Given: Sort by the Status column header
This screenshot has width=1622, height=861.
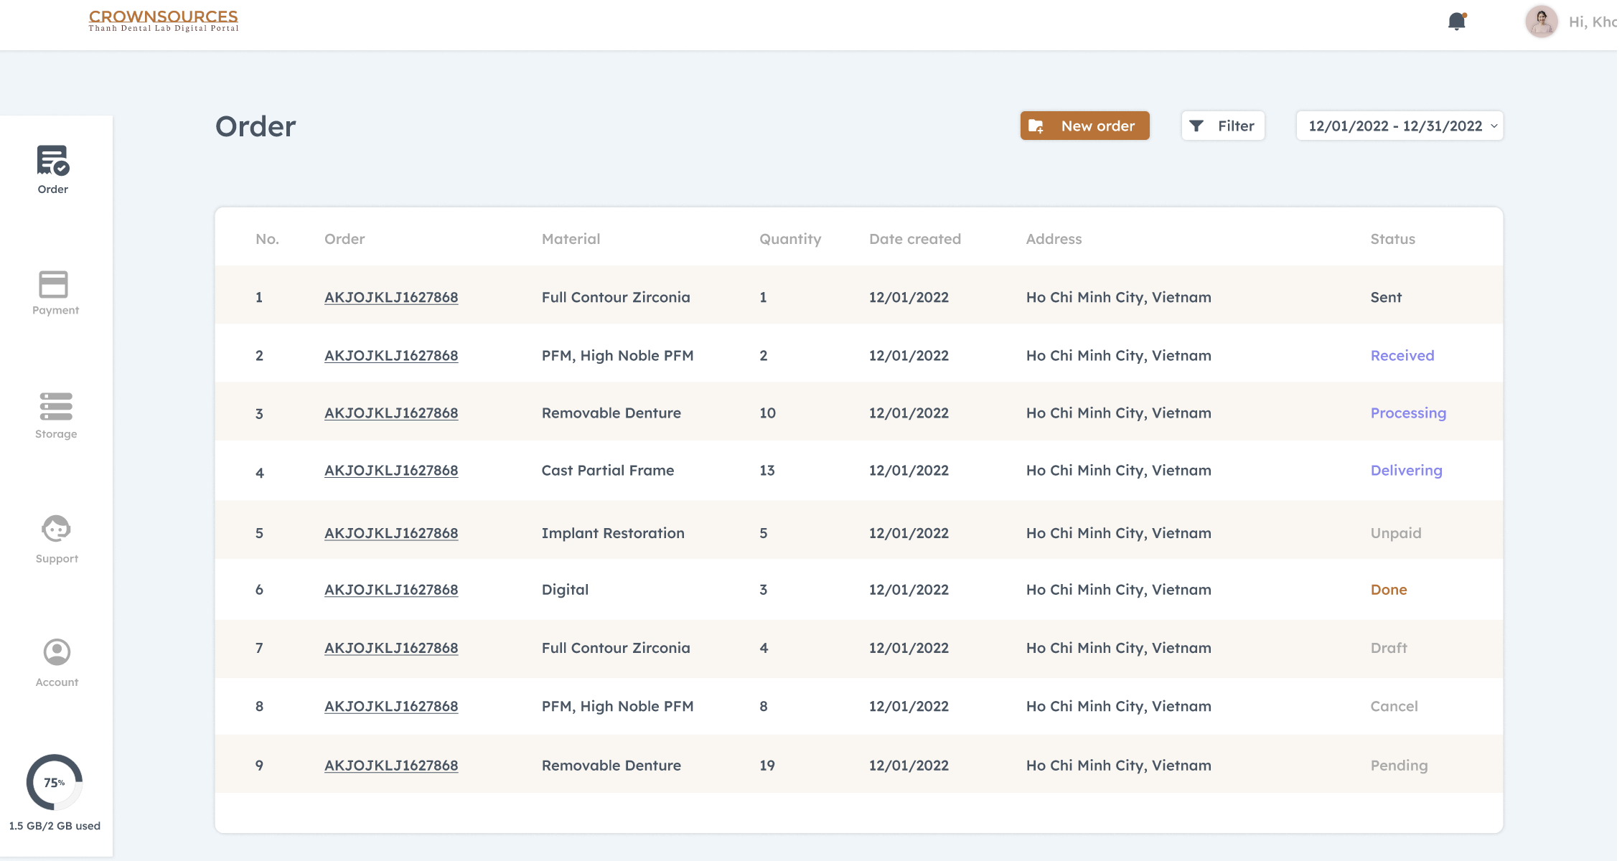Looking at the screenshot, I should 1392,239.
